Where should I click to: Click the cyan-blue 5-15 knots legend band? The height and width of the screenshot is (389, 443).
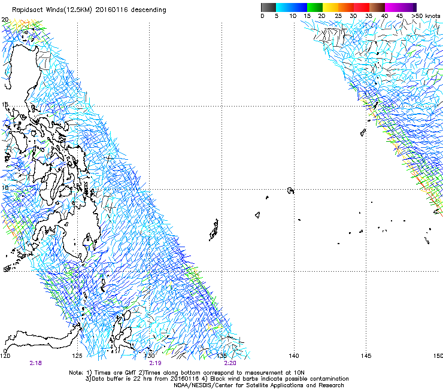292,7
